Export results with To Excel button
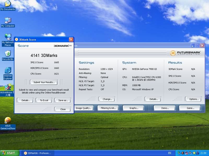This screenshot has width=209, height=156. point(44,100)
